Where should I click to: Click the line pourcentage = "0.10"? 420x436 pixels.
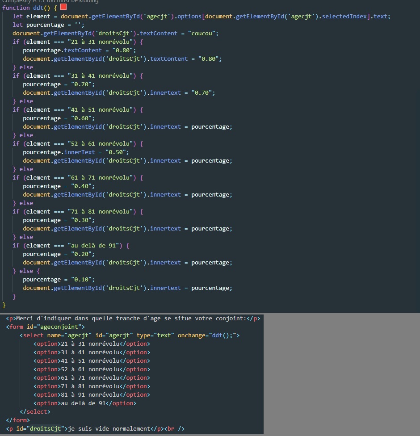pyautogui.click(x=59, y=280)
